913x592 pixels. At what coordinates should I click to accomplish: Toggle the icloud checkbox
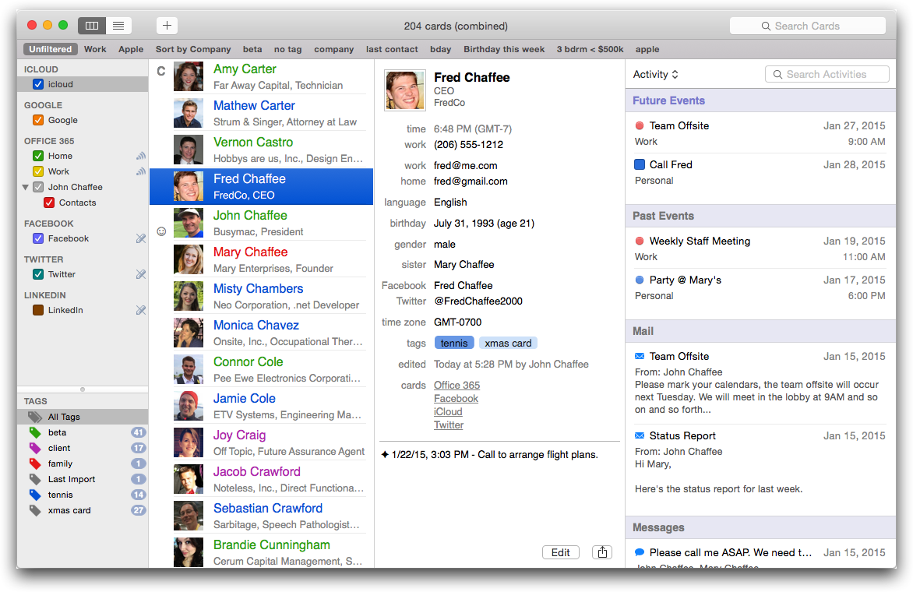click(x=38, y=84)
